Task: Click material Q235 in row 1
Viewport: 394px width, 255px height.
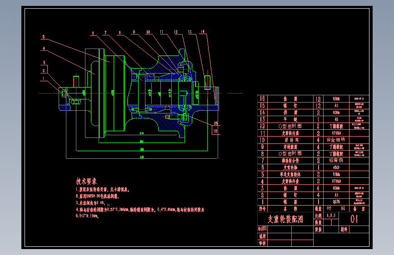Action: 336,202
